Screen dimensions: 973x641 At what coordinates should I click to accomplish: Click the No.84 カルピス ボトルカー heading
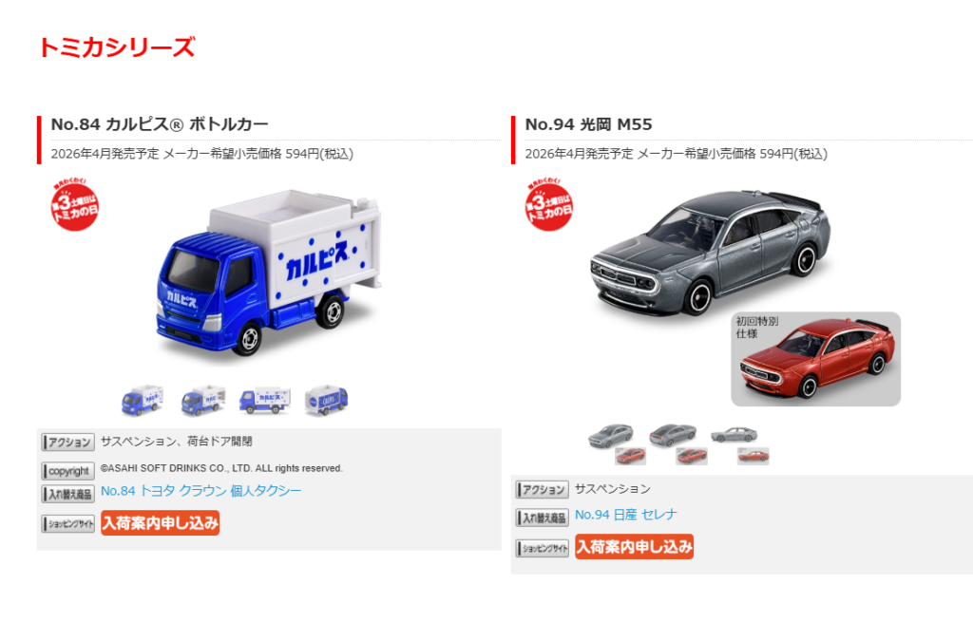point(160,124)
